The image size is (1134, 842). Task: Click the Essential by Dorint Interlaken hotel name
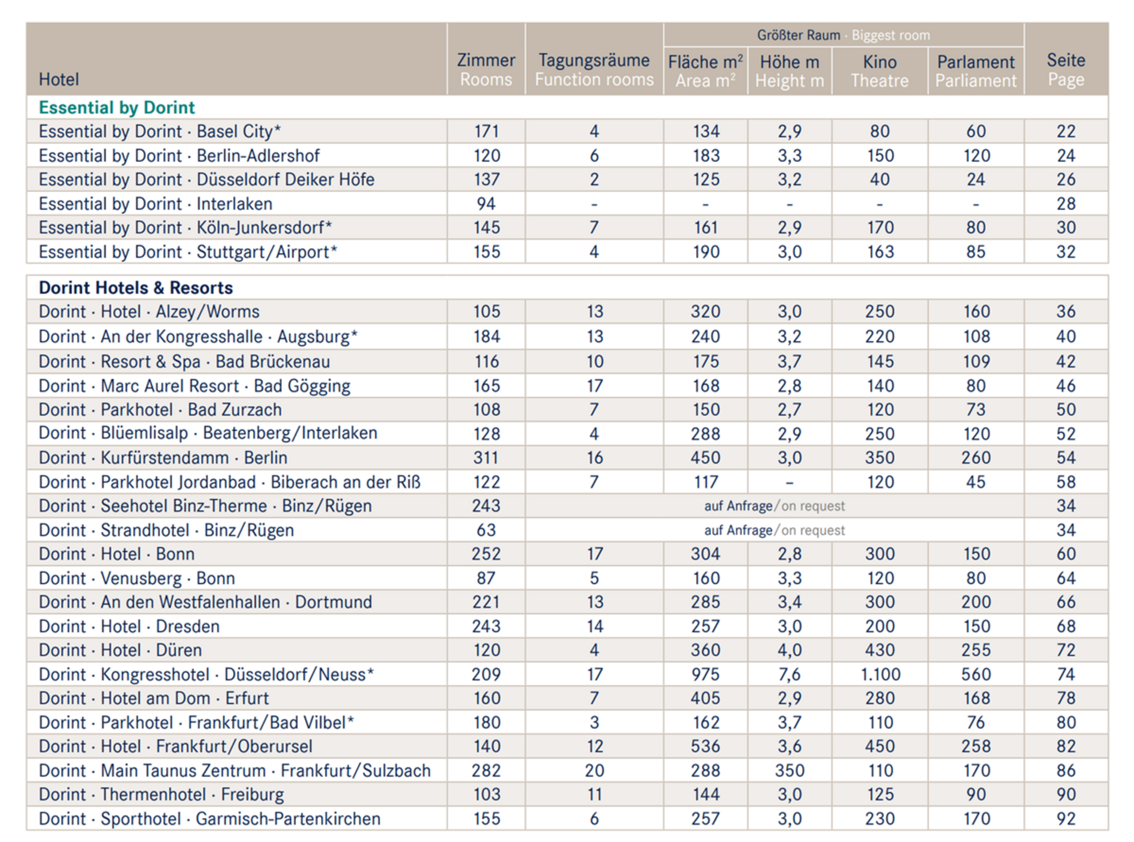(155, 204)
